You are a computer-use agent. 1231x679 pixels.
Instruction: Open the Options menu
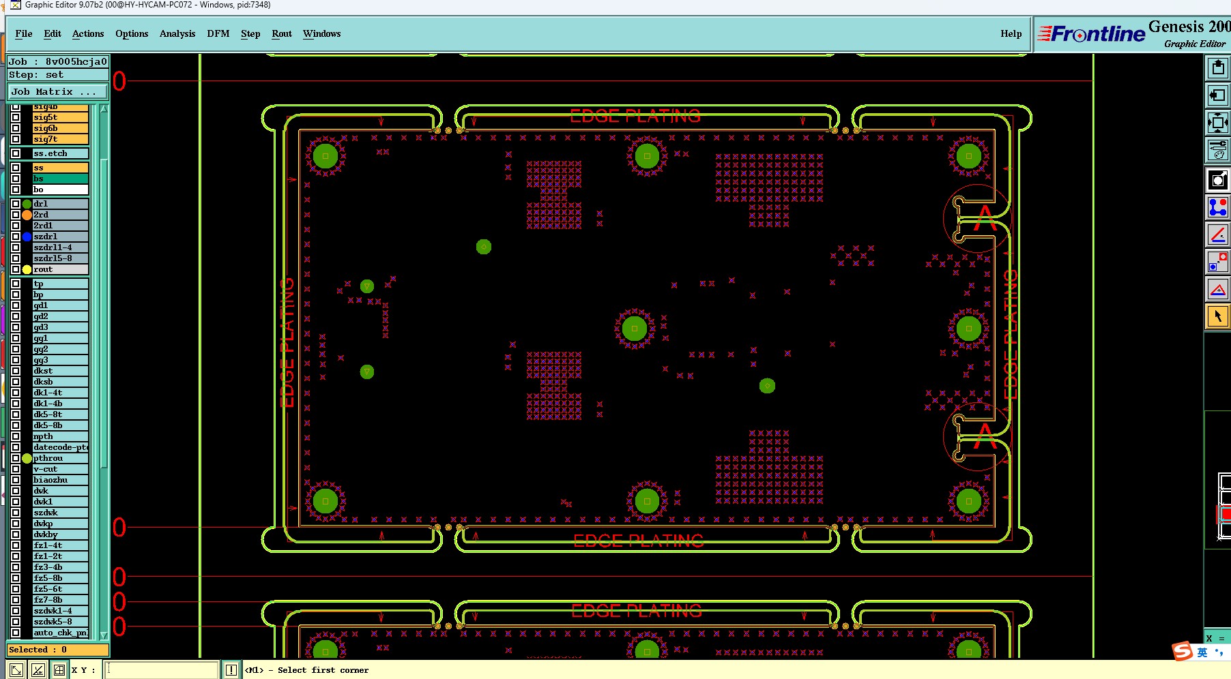pyautogui.click(x=132, y=33)
